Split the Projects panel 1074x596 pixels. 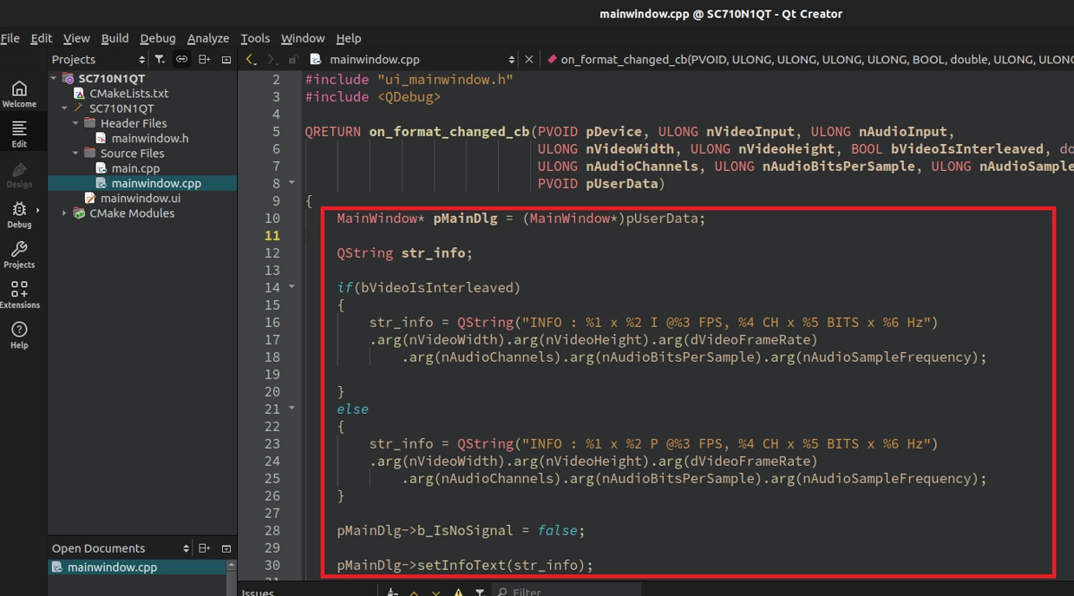pyautogui.click(x=204, y=59)
